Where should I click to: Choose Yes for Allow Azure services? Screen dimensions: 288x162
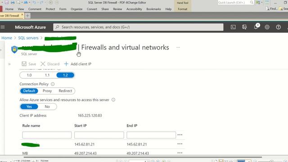(x=29, y=107)
